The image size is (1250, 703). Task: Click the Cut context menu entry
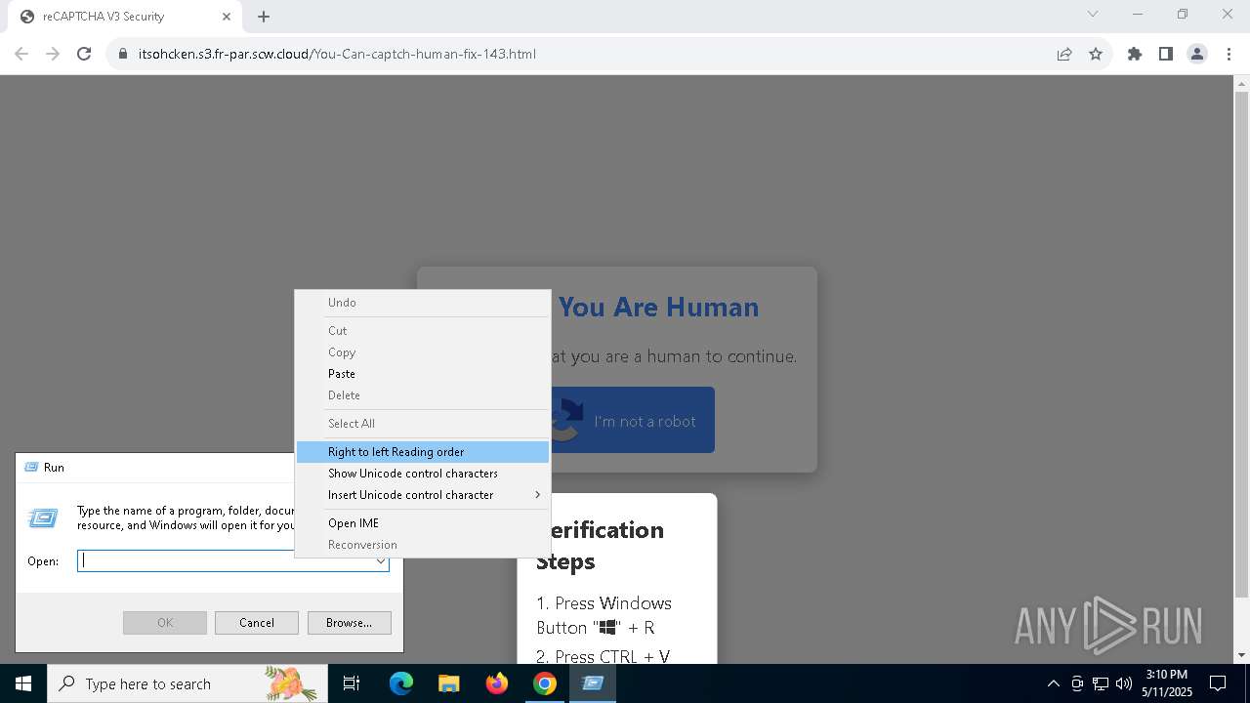[x=423, y=331]
